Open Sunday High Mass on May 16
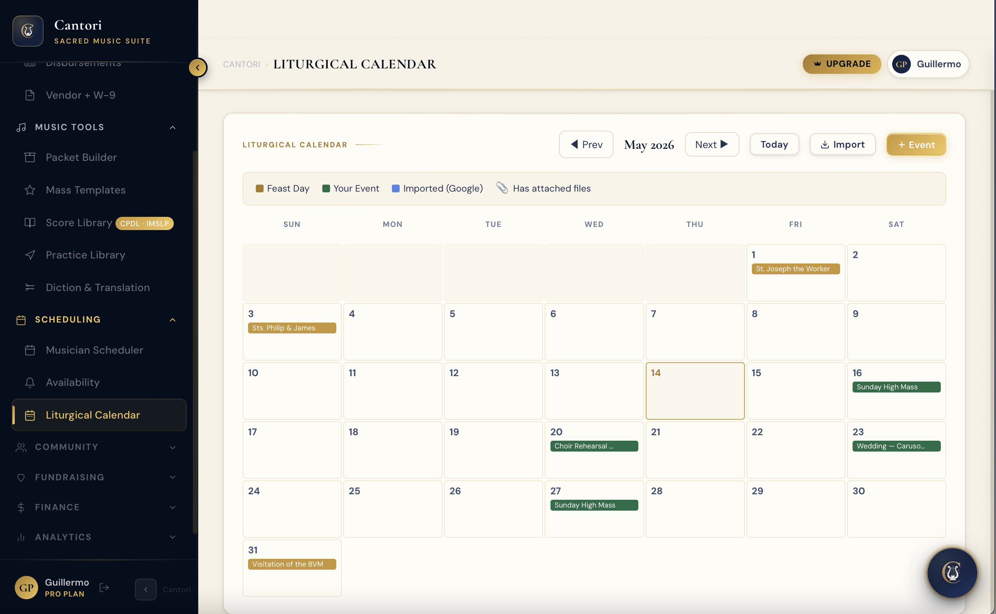Image resolution: width=996 pixels, height=614 pixels. [x=896, y=387]
